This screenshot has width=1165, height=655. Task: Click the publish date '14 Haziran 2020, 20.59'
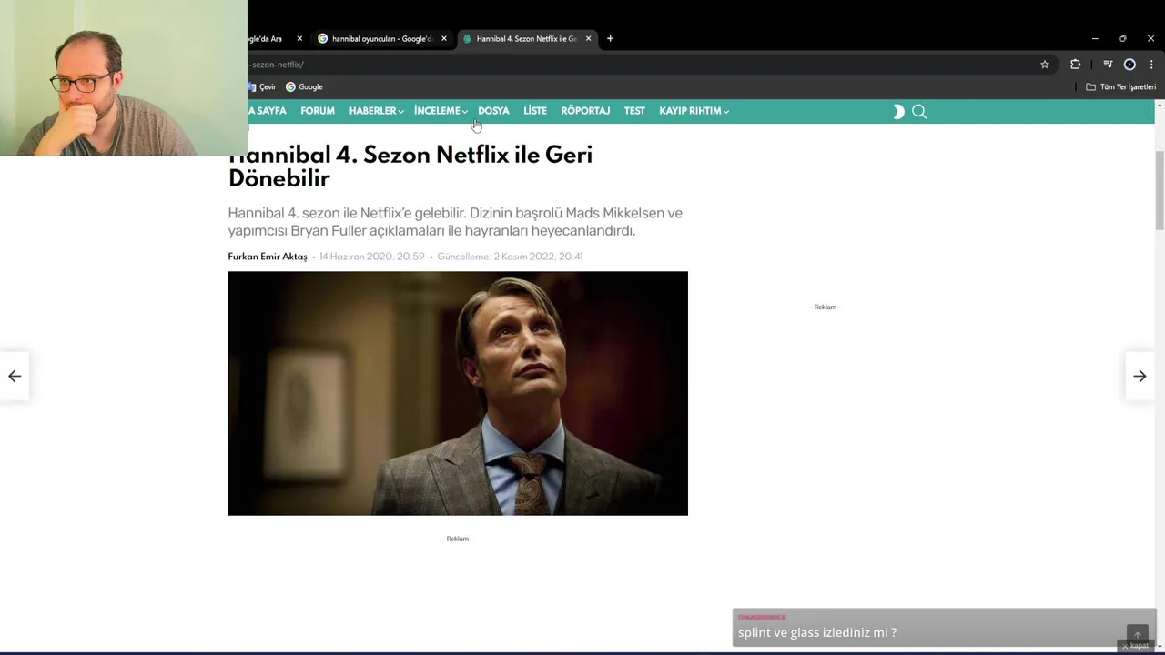pos(371,257)
